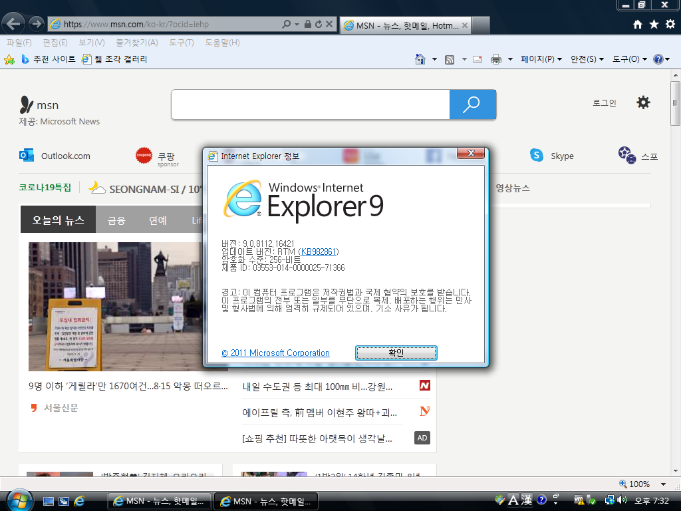Open Favorites with the star icon

coord(654,25)
